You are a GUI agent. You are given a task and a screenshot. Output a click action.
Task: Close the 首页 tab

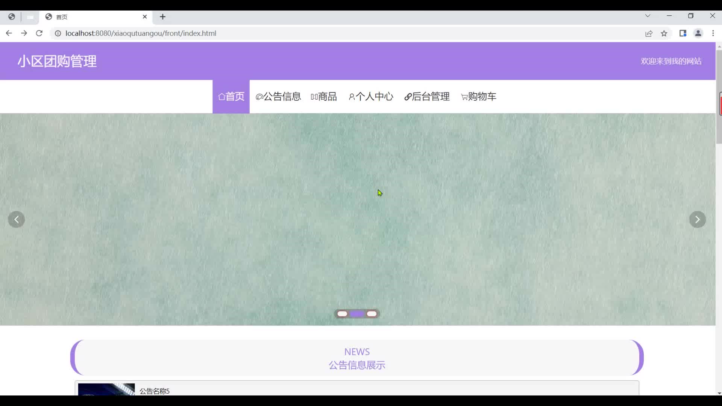pyautogui.click(x=145, y=17)
